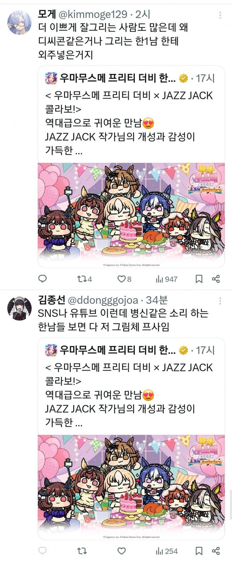Open more options for ddongggojoa tweet
Screen dimensions: 232x561
[220, 301]
